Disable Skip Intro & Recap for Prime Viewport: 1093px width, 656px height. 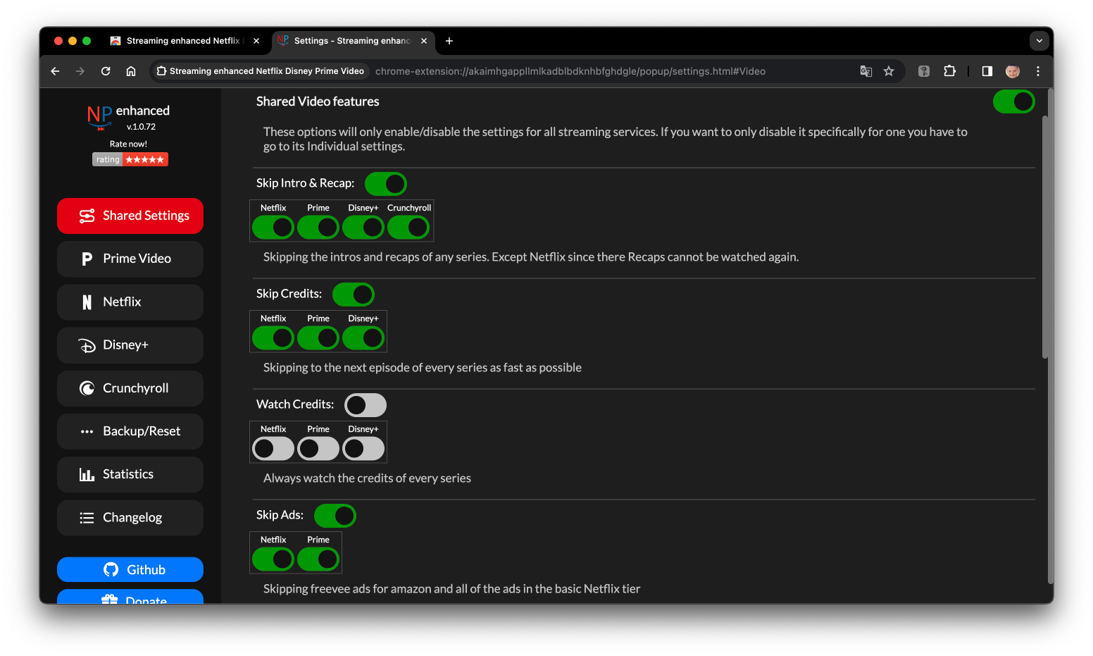point(318,228)
